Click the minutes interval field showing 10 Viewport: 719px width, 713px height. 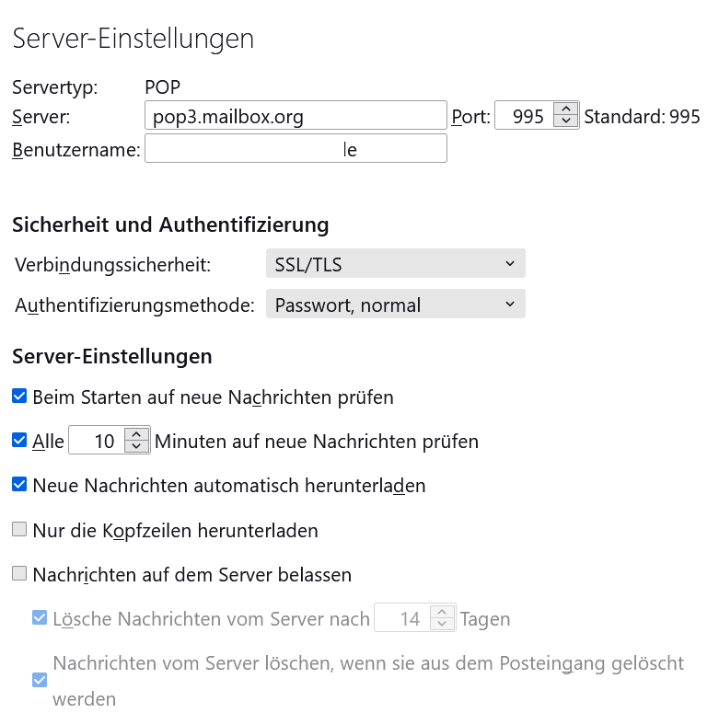coord(97,440)
